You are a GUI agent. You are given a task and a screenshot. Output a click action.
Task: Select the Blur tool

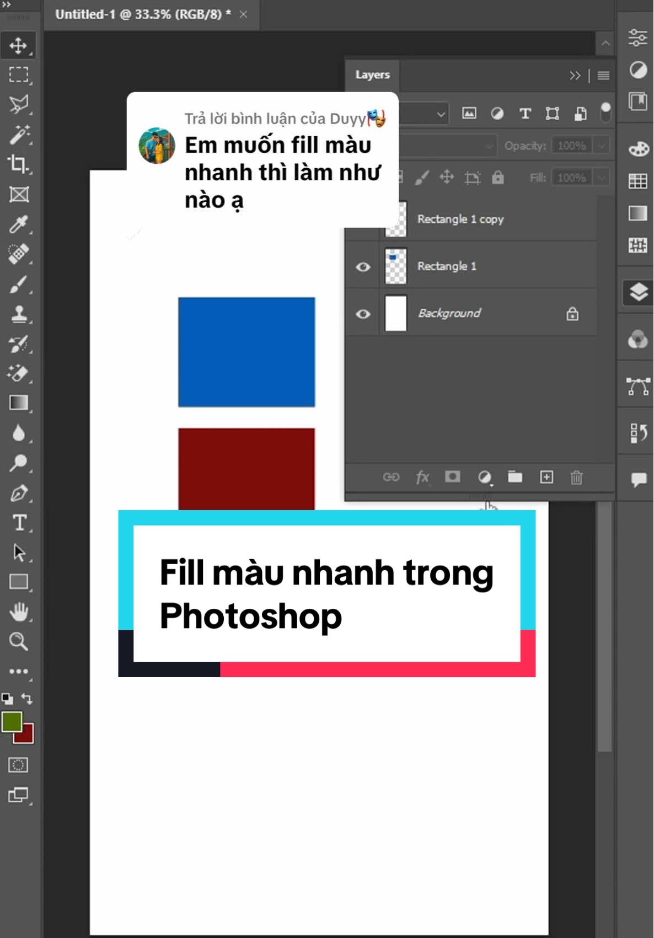[x=19, y=433]
